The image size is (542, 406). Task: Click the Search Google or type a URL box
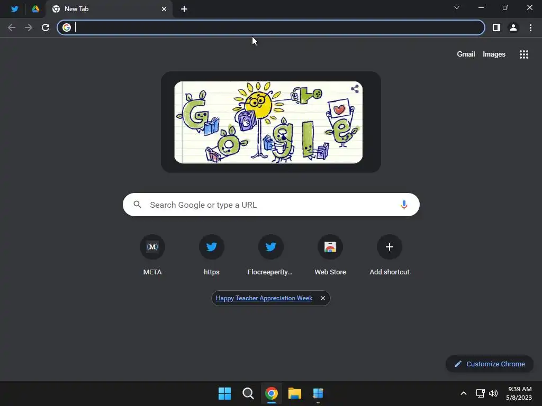click(x=271, y=205)
